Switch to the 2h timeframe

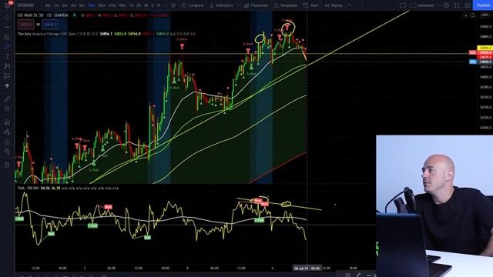139,5
